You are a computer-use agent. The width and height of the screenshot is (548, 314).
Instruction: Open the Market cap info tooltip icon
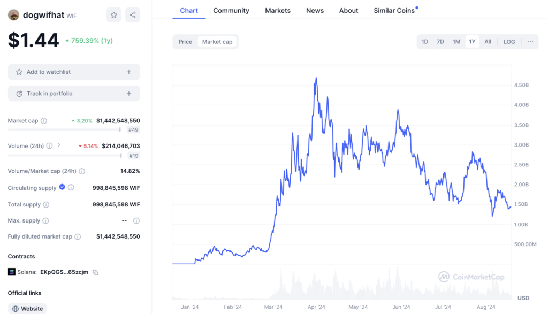click(x=44, y=121)
